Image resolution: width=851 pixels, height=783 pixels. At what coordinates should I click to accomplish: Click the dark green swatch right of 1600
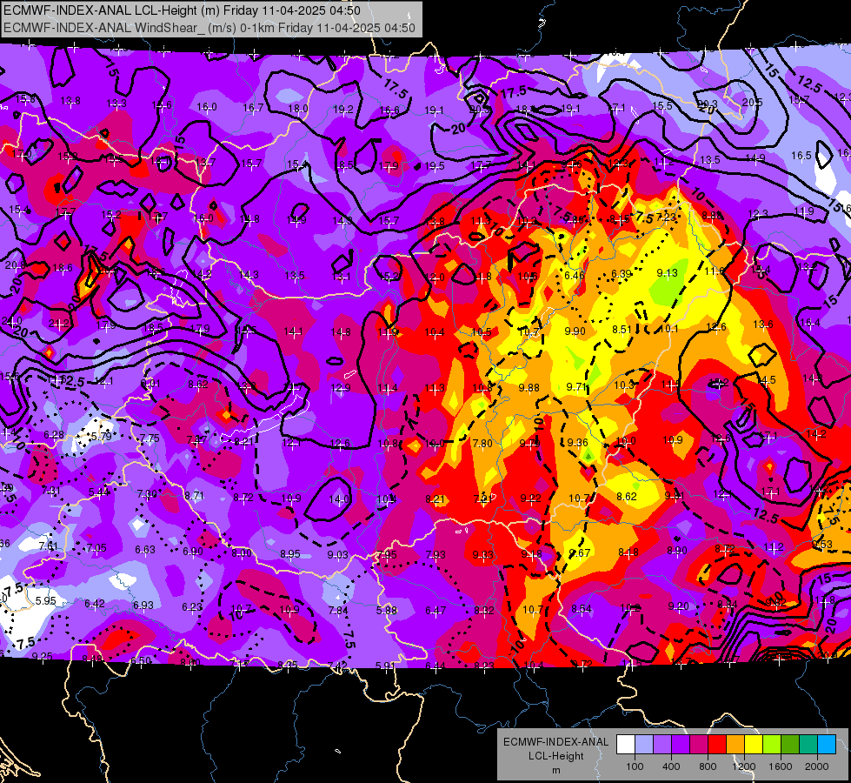789,744
